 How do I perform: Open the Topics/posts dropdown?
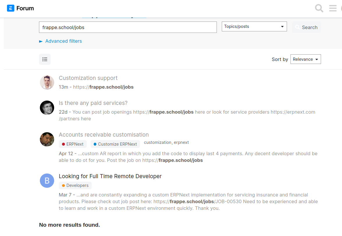click(x=254, y=26)
